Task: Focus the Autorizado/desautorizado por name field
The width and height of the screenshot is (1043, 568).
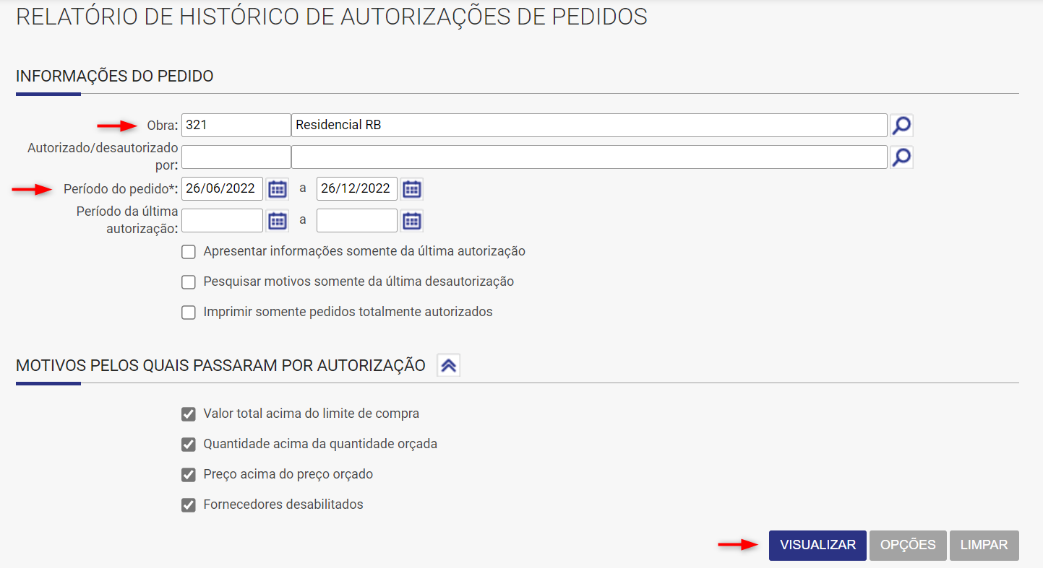Action: click(589, 157)
